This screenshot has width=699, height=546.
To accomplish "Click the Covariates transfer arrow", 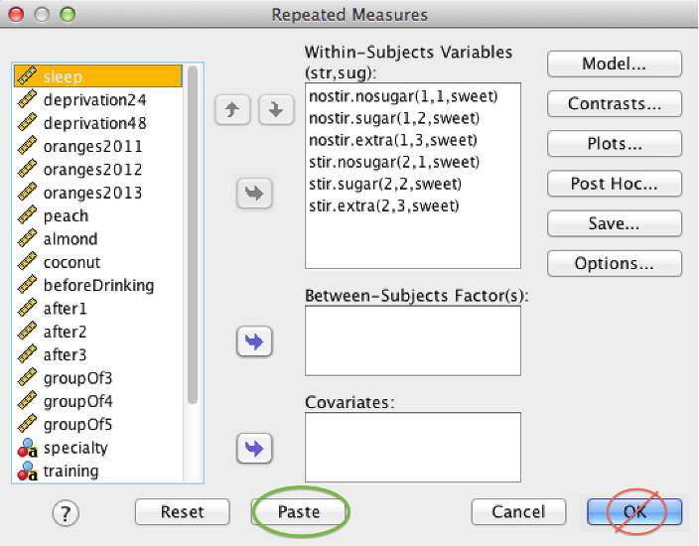I will tap(254, 449).
